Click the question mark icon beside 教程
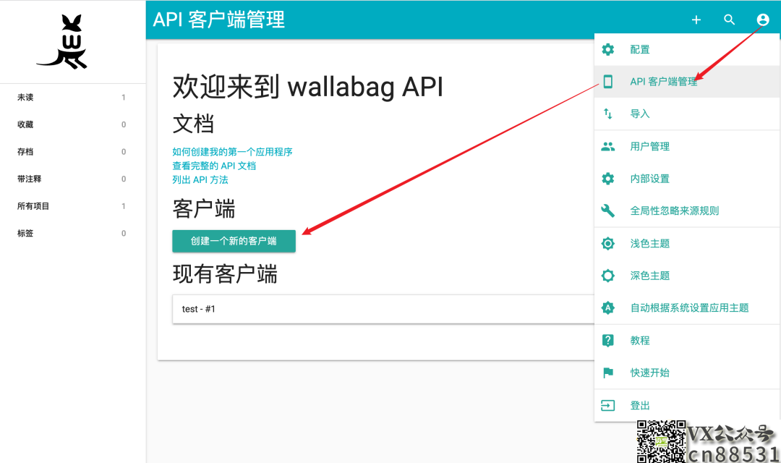This screenshot has width=781, height=463. [x=607, y=341]
